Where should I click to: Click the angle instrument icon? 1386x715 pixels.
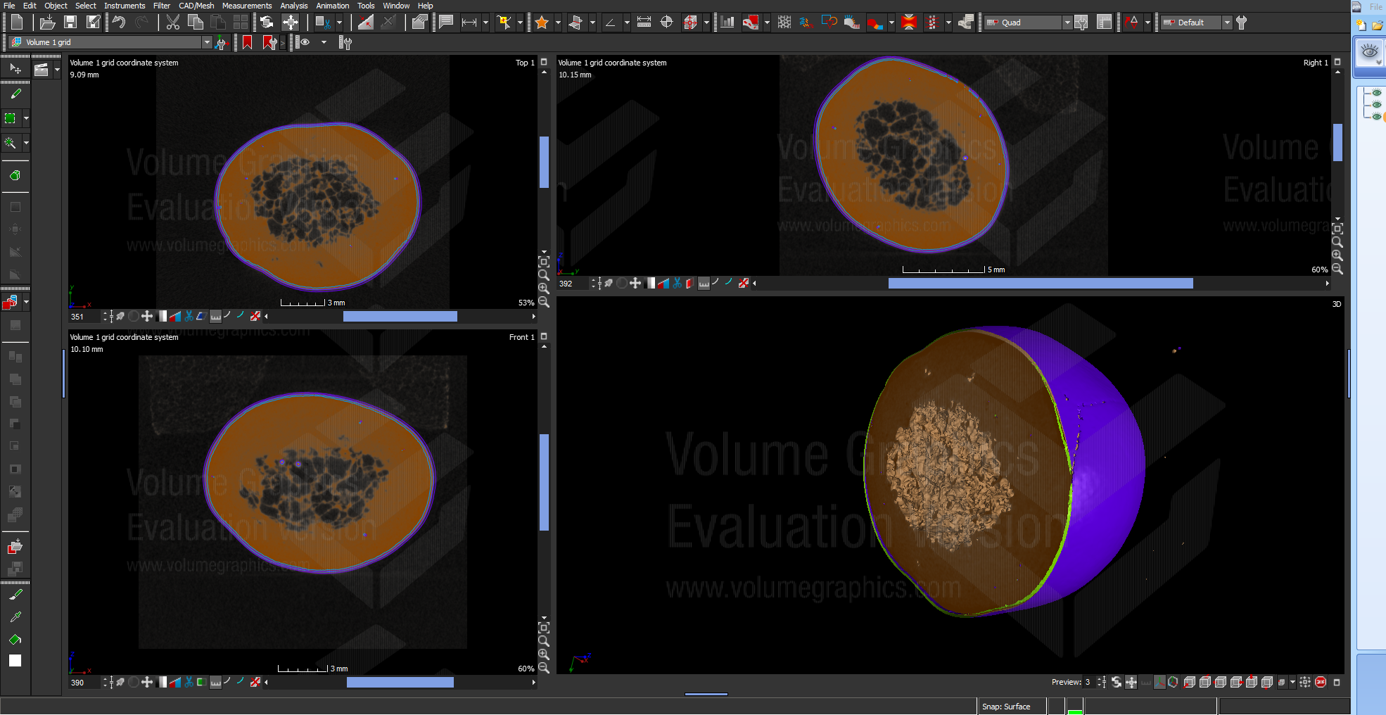[610, 23]
